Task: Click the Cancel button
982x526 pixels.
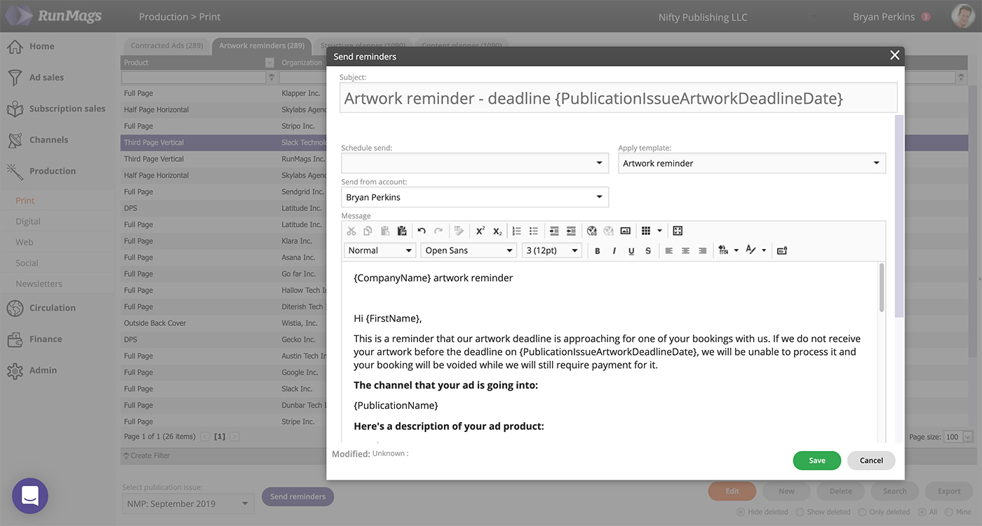Action: (x=871, y=460)
